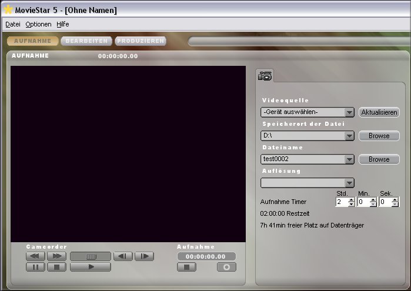Expand the Speicherort der Datei dropdown
Screen dimensions: 411x291
(350, 136)
